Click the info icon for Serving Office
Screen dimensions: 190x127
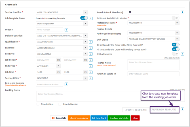pyautogui.click(x=91, y=78)
